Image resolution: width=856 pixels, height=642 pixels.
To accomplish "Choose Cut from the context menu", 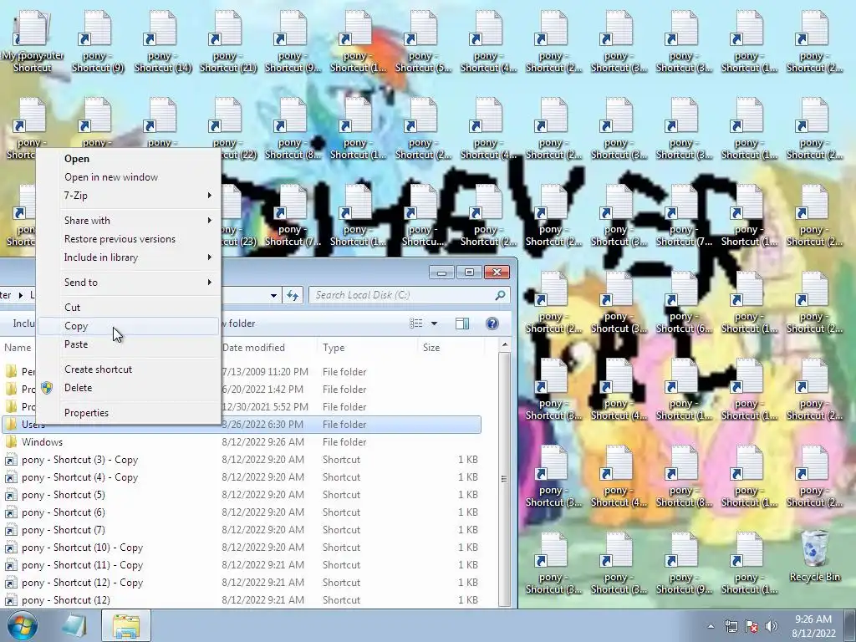I will click(x=72, y=308).
